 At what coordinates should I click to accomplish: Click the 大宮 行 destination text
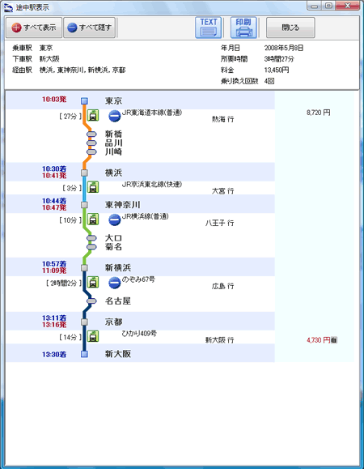pyautogui.click(x=222, y=191)
